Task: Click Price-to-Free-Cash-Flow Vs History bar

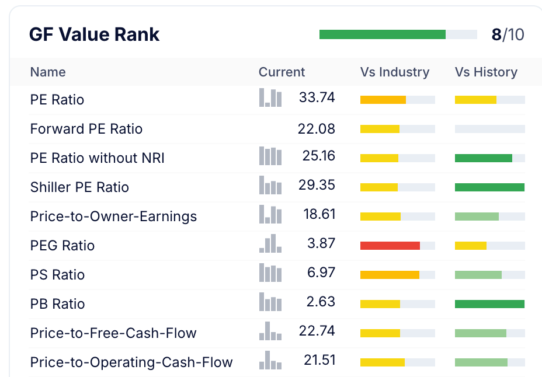Action: pyautogui.click(x=481, y=333)
